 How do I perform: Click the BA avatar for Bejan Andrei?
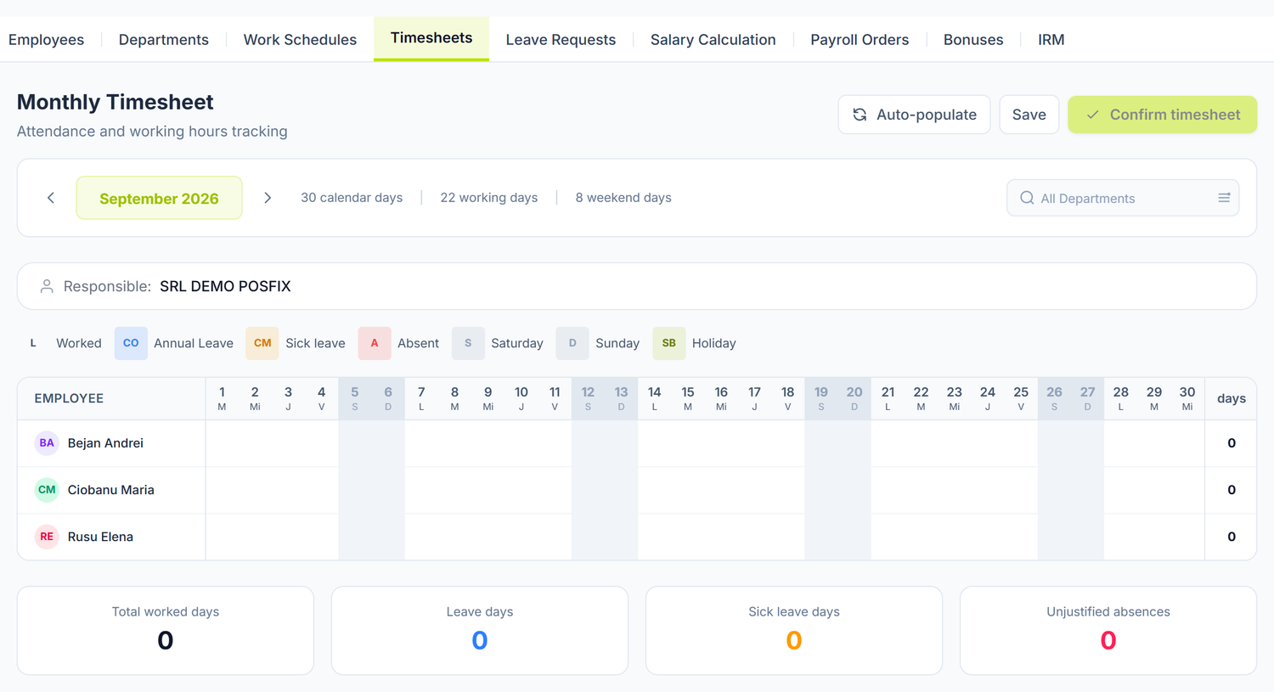coord(47,443)
